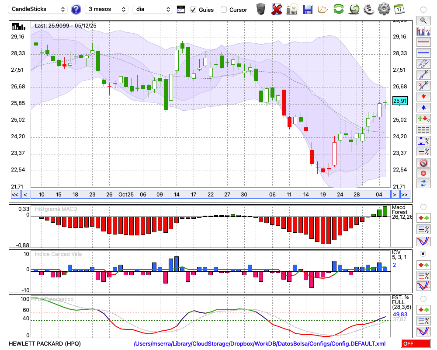
Task: Click the red record dot icon
Action: 423,173
